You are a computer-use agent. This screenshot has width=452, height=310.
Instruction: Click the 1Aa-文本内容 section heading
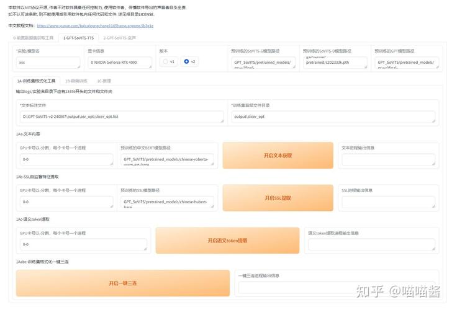click(x=28, y=134)
